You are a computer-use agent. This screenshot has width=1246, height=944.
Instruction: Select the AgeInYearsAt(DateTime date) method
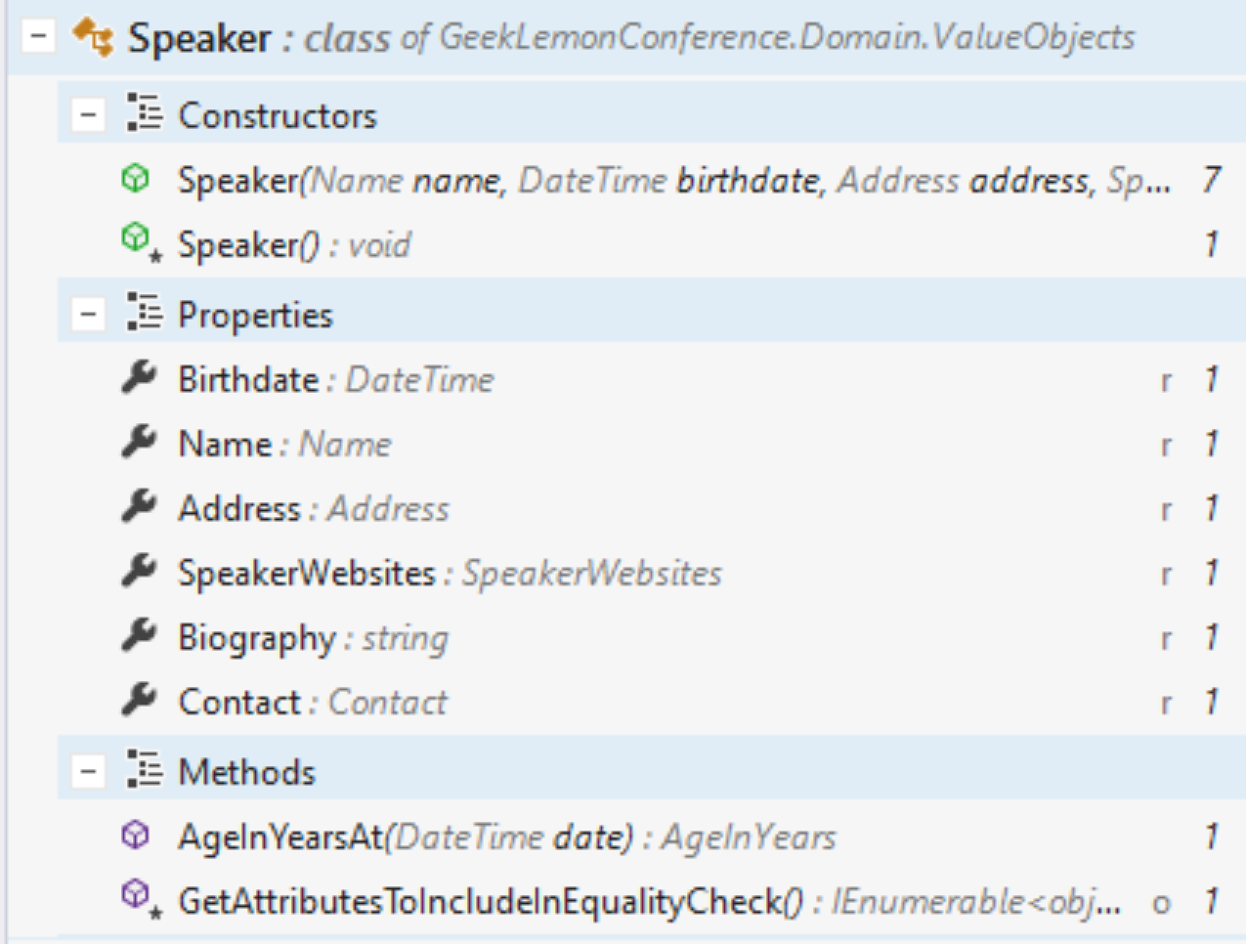[651, 837]
